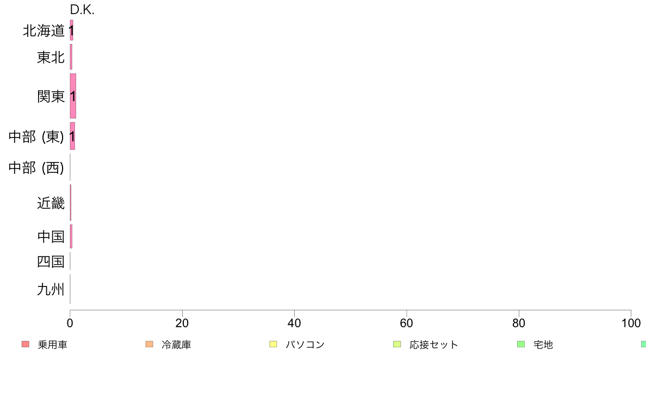Select the 乗用車 legend label
The height and width of the screenshot is (400, 646).
click(52, 345)
